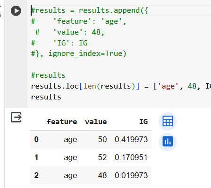Click the IG value 0.019973
The width and height of the screenshot is (211, 188).
coord(131,175)
